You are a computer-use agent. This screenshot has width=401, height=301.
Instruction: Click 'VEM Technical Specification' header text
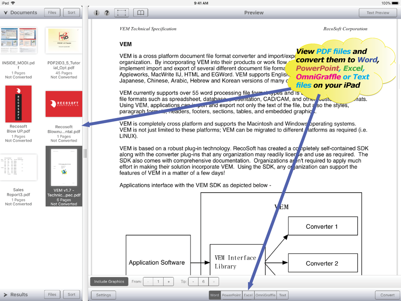[148, 28]
